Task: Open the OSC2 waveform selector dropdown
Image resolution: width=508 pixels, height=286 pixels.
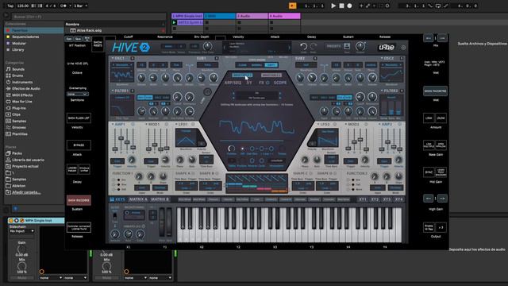Action: pyautogui.click(x=391, y=65)
